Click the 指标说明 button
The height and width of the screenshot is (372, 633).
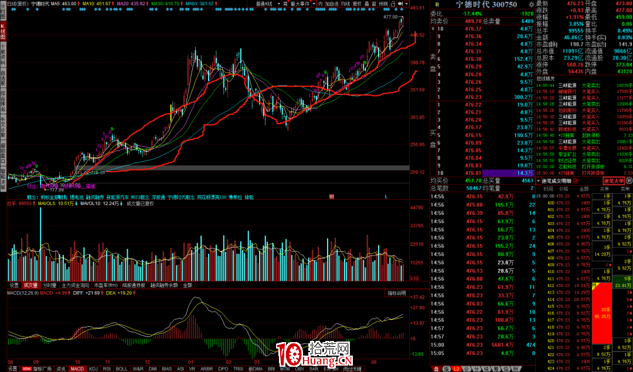(396, 293)
